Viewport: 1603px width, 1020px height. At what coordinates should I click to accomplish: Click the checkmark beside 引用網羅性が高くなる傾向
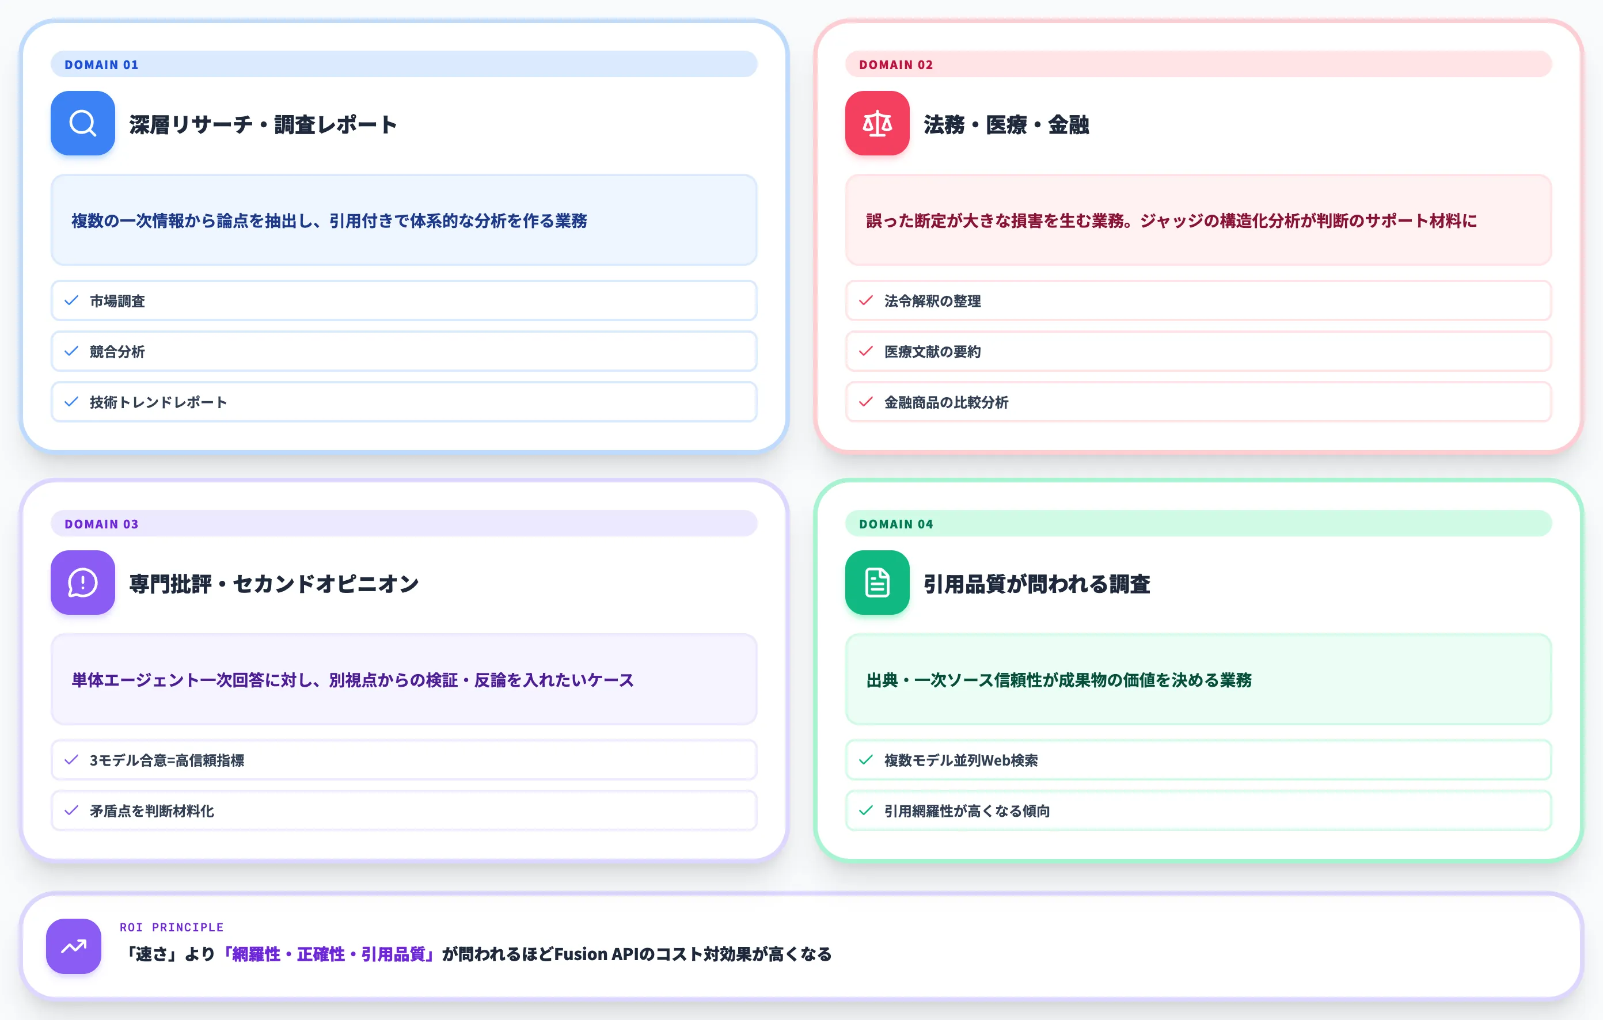(865, 810)
